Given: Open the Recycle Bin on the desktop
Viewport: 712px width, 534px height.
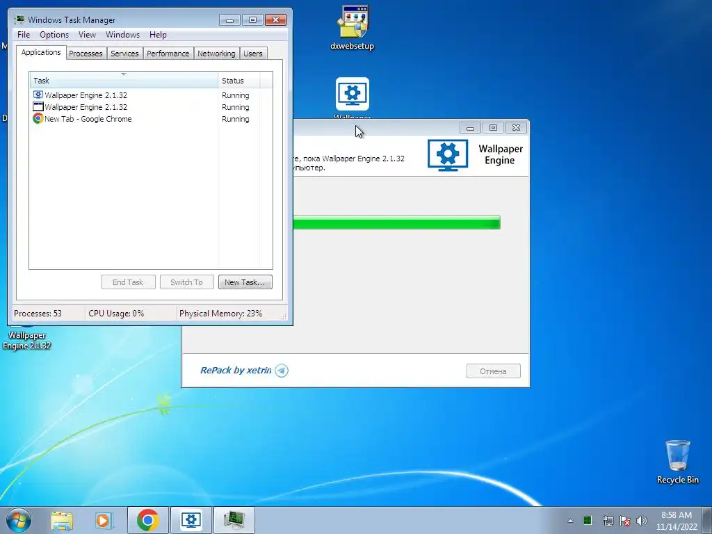Looking at the screenshot, I should click(x=677, y=462).
